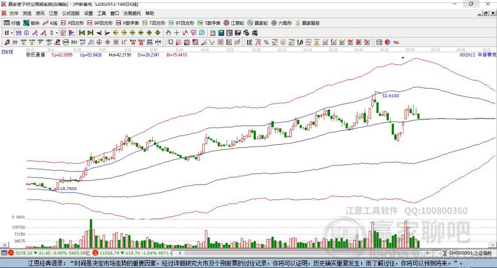This screenshot has height=268, width=497.
Task: Click the black left arrow playback icon
Action: 99,33
